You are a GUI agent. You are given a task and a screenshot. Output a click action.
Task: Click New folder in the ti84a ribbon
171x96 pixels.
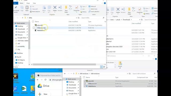click(x=66, y=9)
